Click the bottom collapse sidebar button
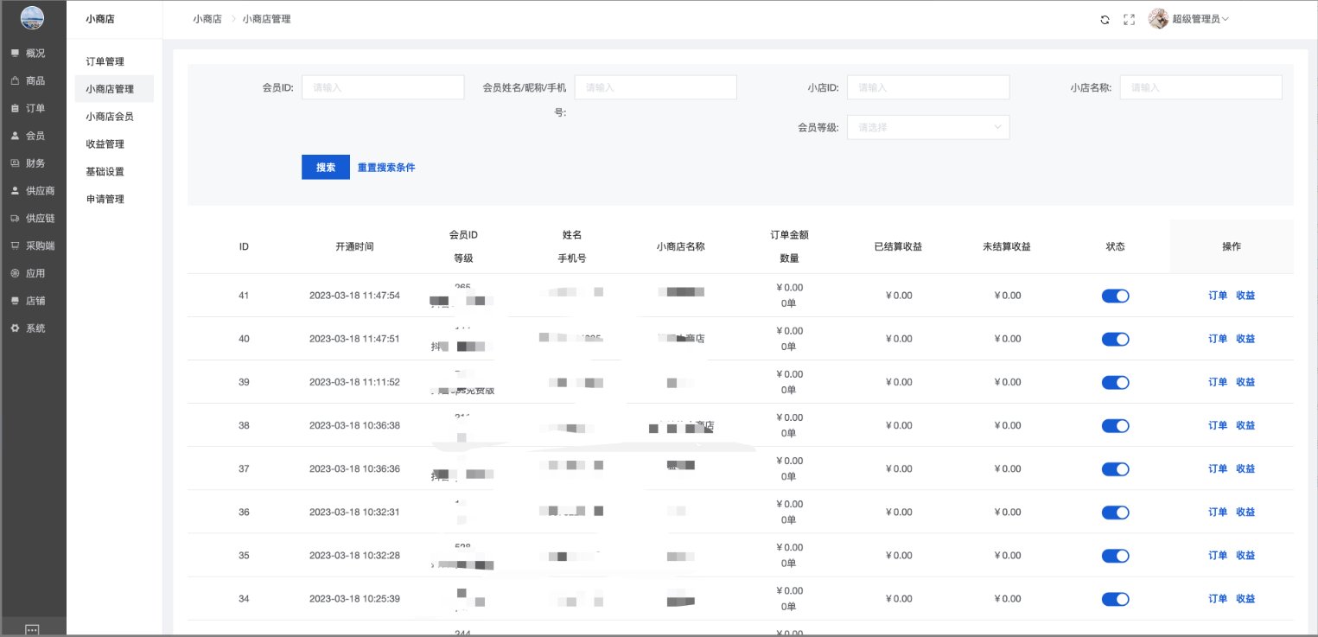Viewport: 1318px width, 637px height. point(32,628)
